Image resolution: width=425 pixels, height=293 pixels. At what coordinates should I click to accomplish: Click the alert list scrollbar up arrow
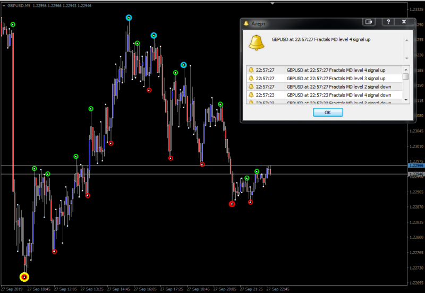coord(406,70)
